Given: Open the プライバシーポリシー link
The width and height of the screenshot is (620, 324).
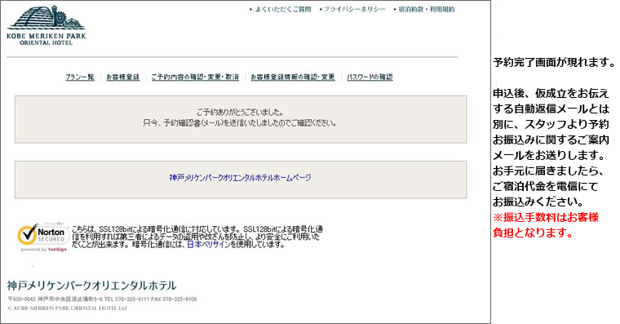Looking at the screenshot, I should 354,9.
